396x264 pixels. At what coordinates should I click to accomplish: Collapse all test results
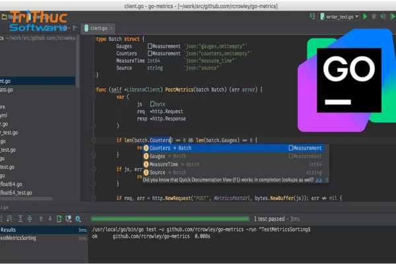(30, 218)
